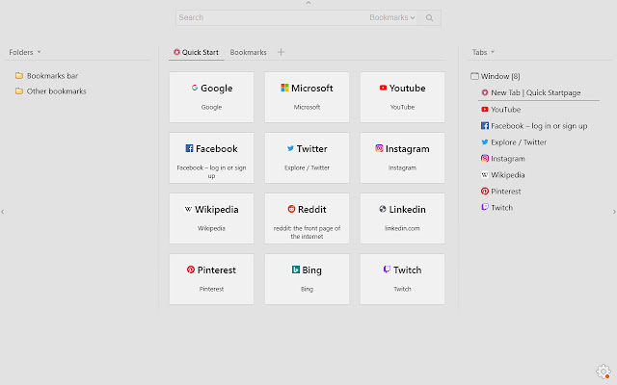Screen dimensions: 617x385
Task: Open the Google tile title
Action: [x=216, y=88]
